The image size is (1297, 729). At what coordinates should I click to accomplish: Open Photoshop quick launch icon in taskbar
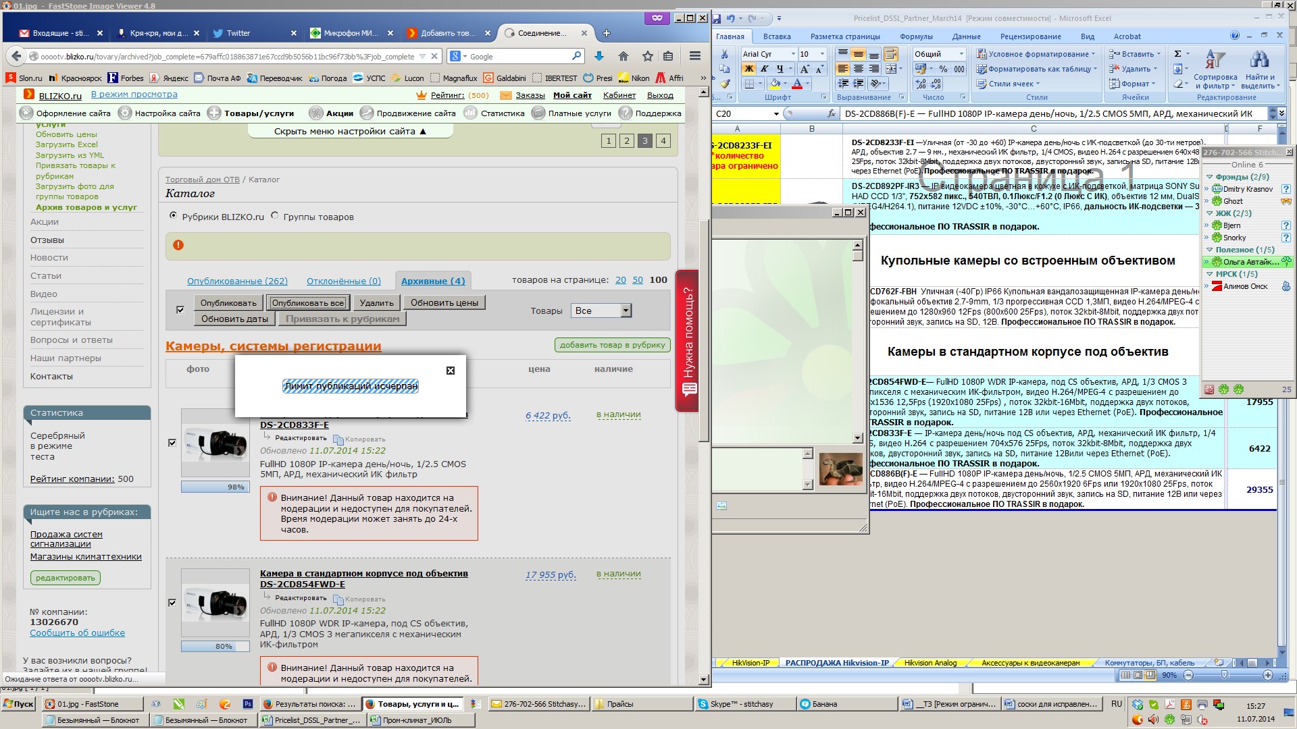click(x=248, y=704)
